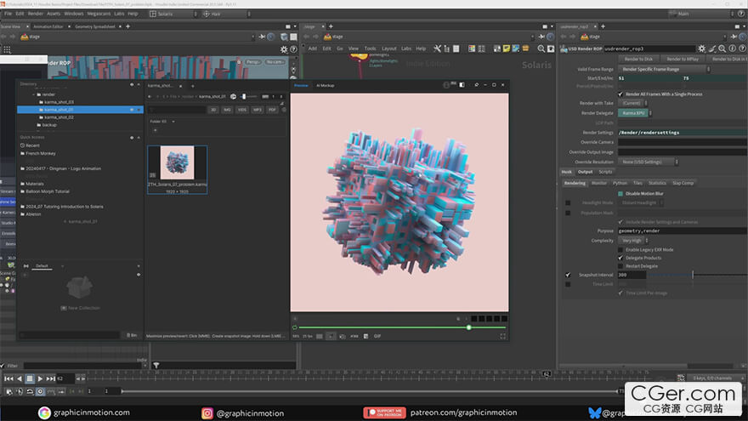Click the Render to Disk button
The width and height of the screenshot is (748, 421).
[638, 59]
